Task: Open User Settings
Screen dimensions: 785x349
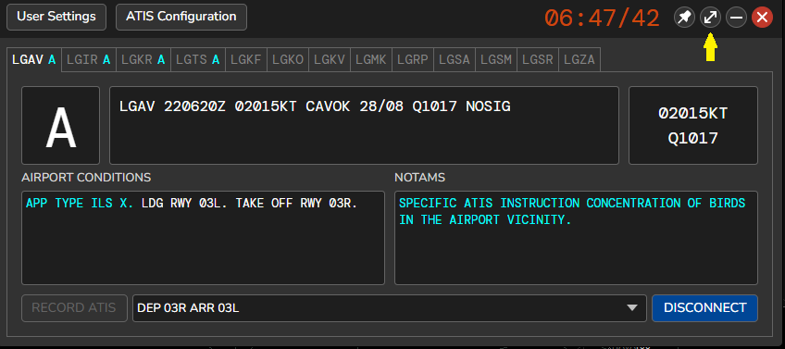Action: coord(56,17)
